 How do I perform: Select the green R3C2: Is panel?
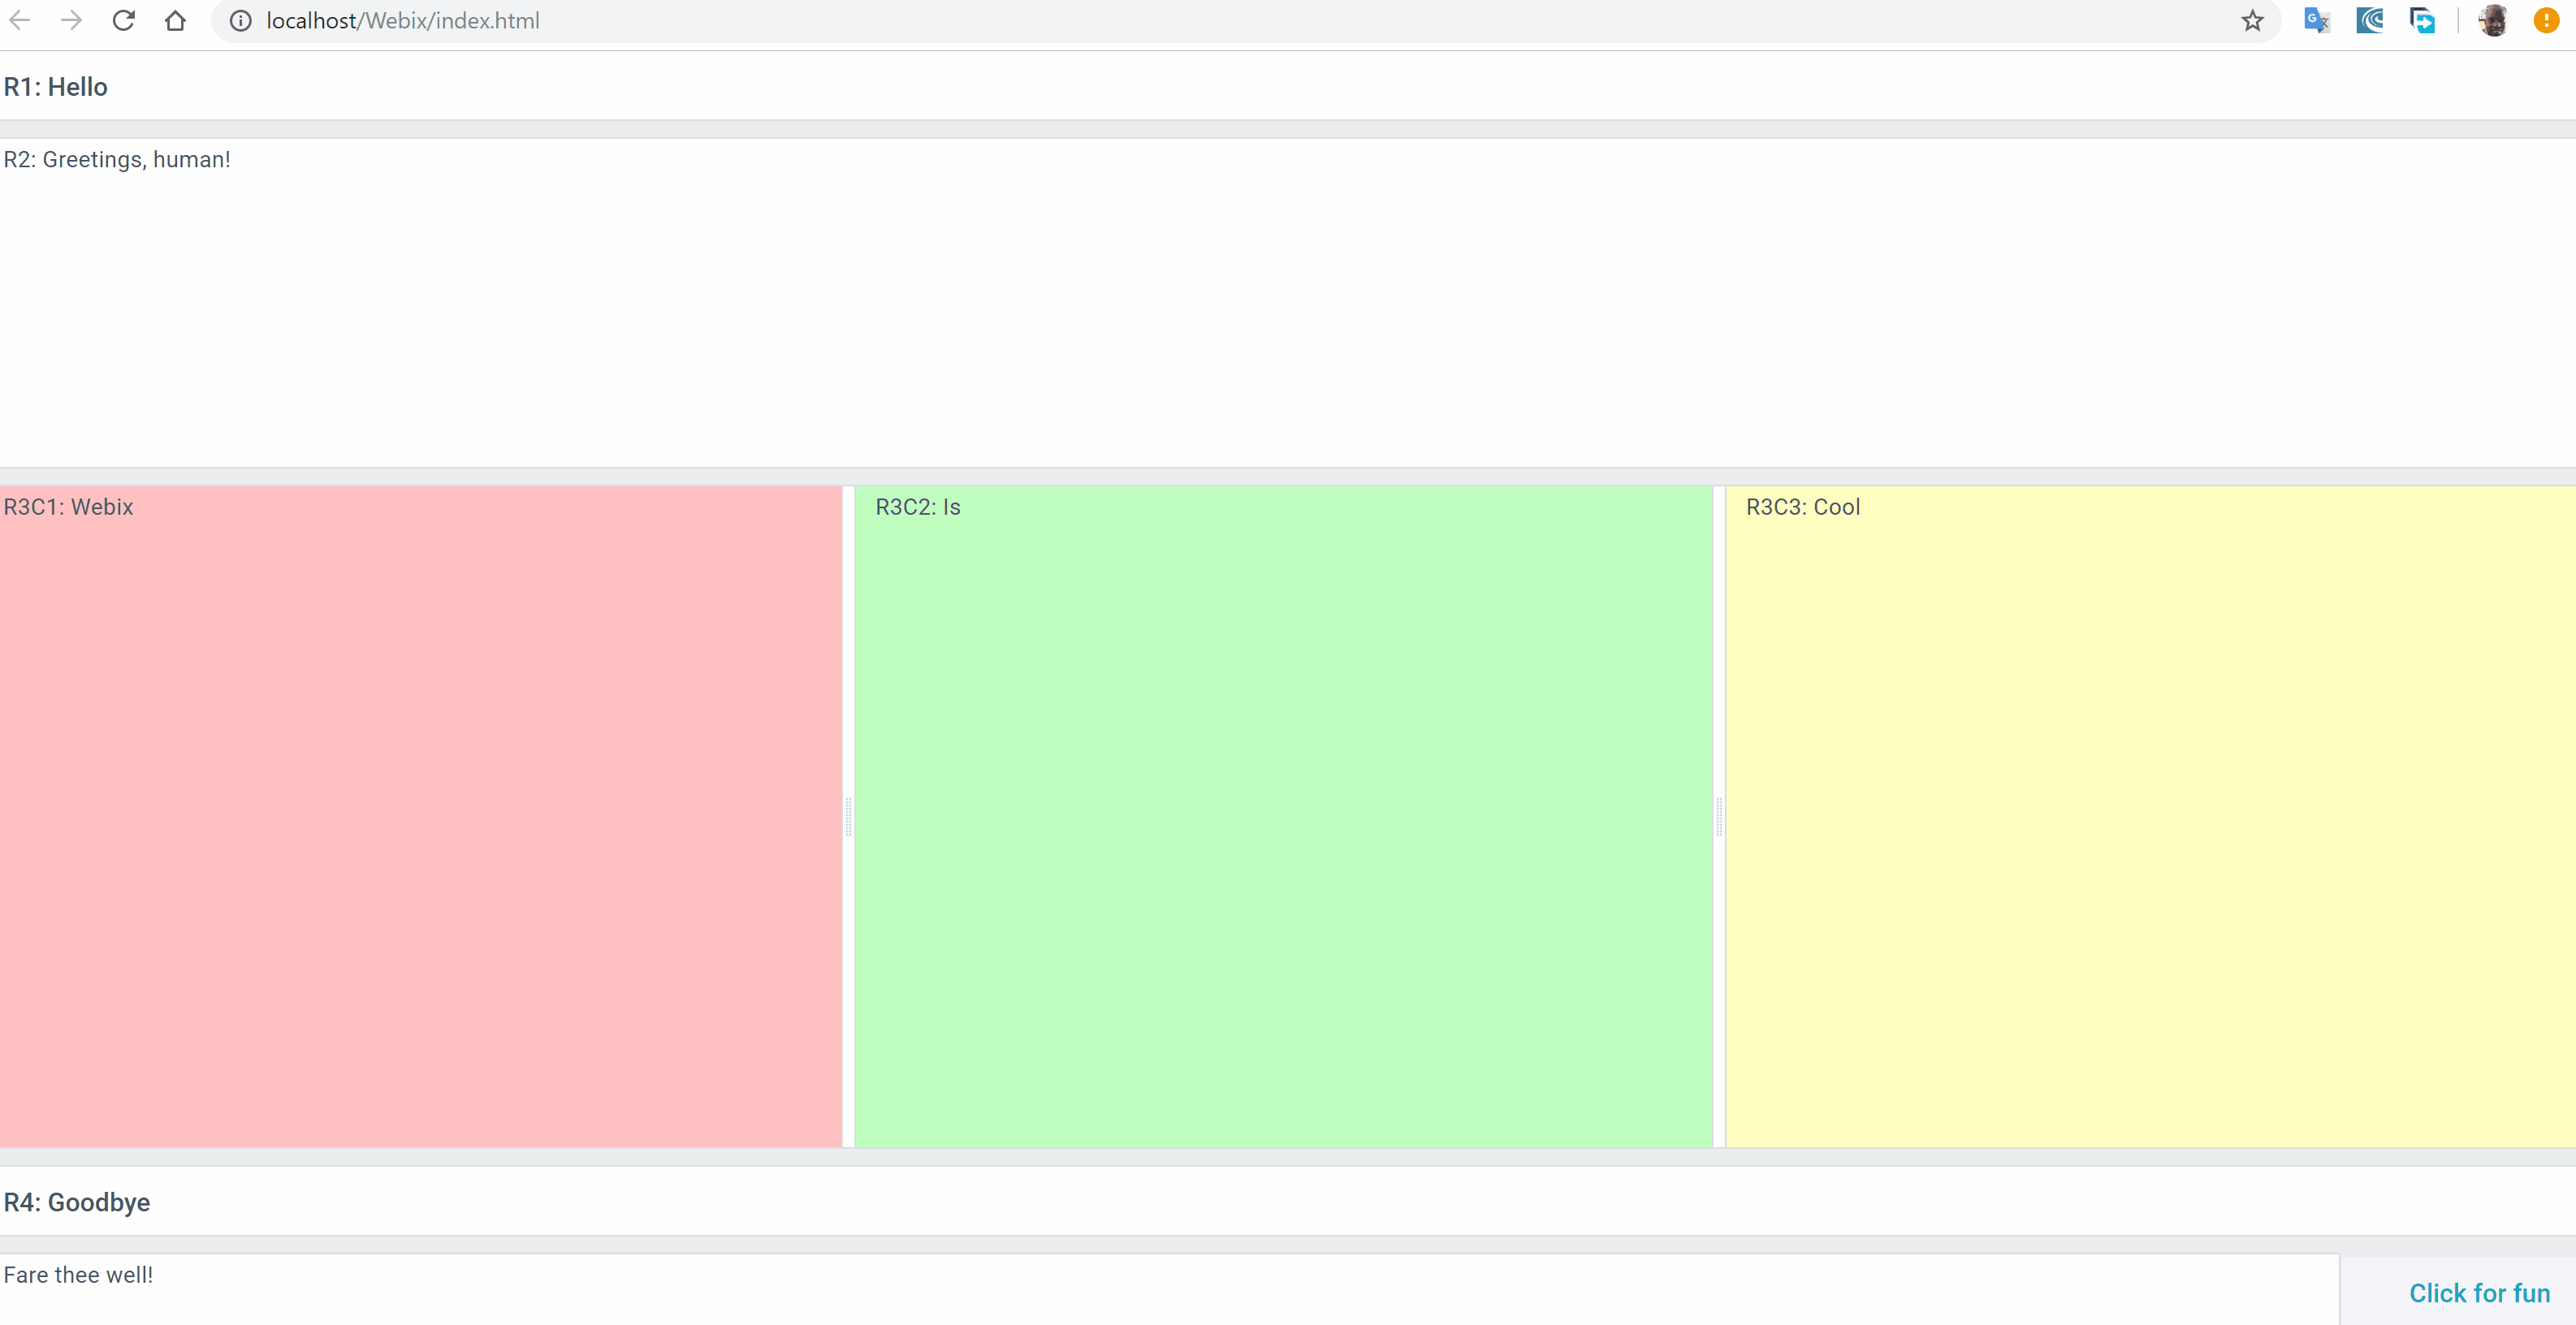coord(1283,816)
